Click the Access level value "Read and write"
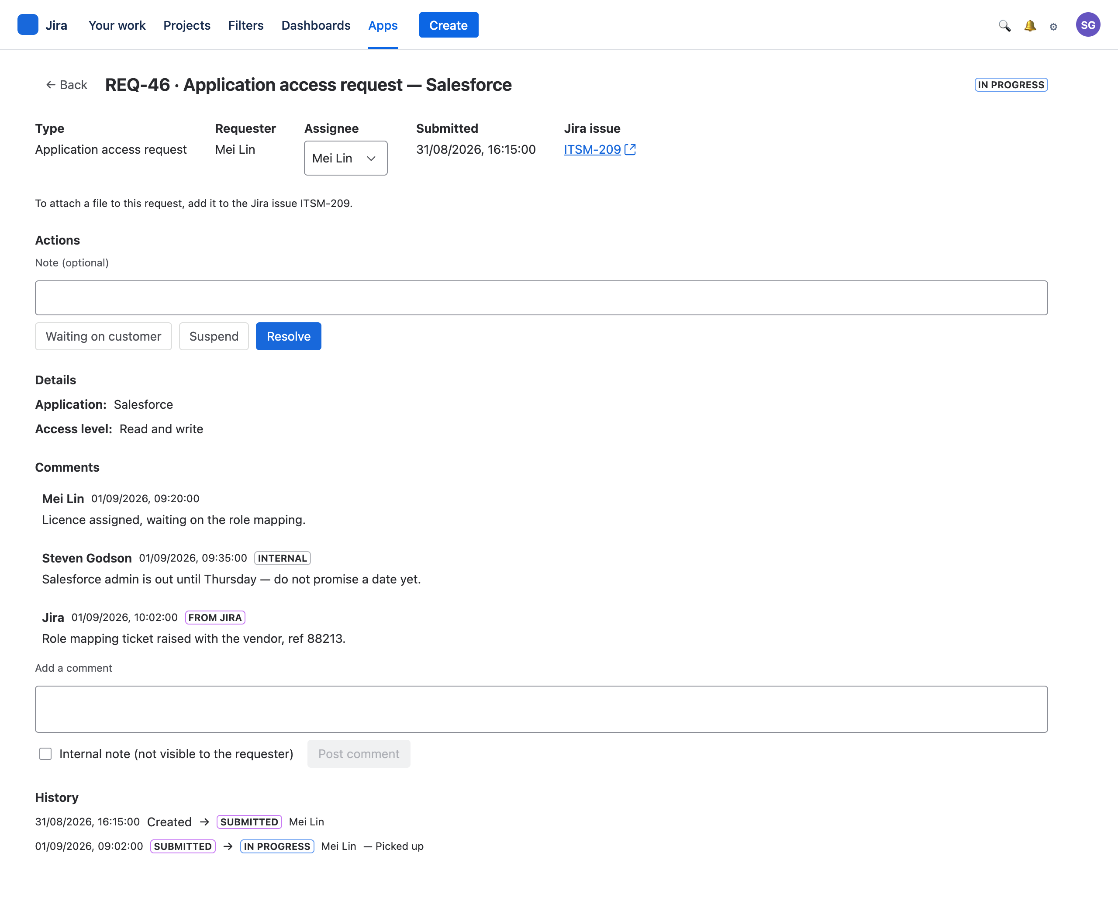 [161, 429]
